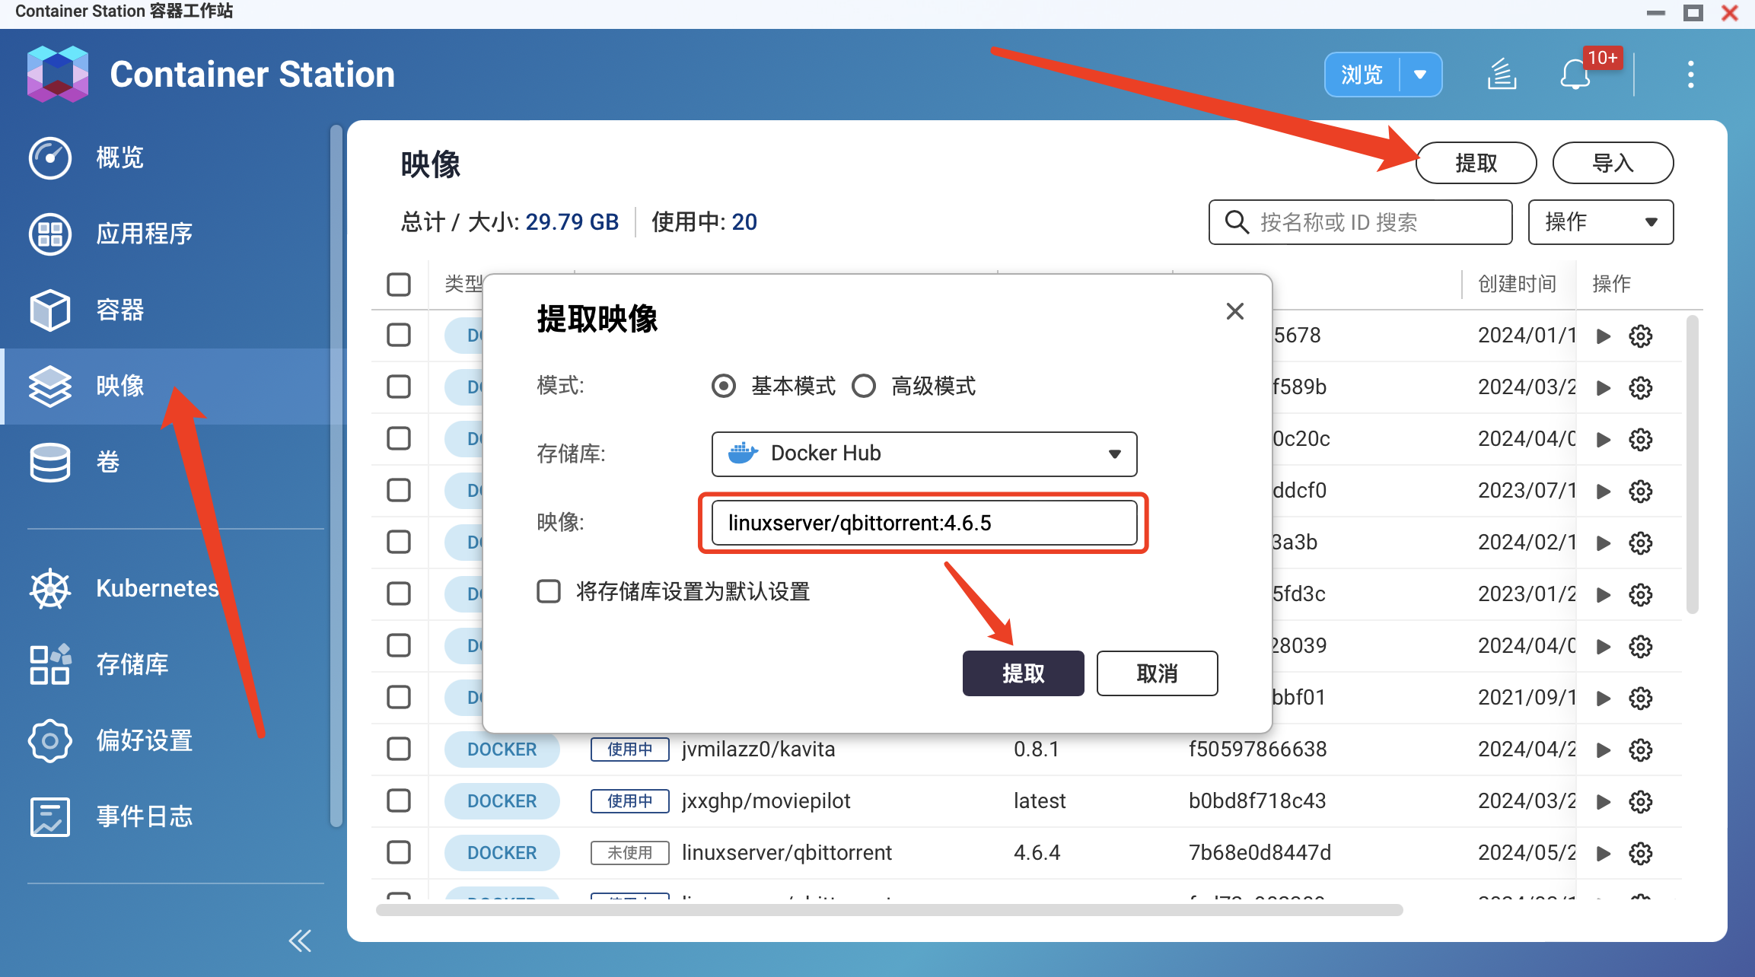Check 将存储库设置为默认设置 checkbox
This screenshot has width=1755, height=977.
[548, 591]
